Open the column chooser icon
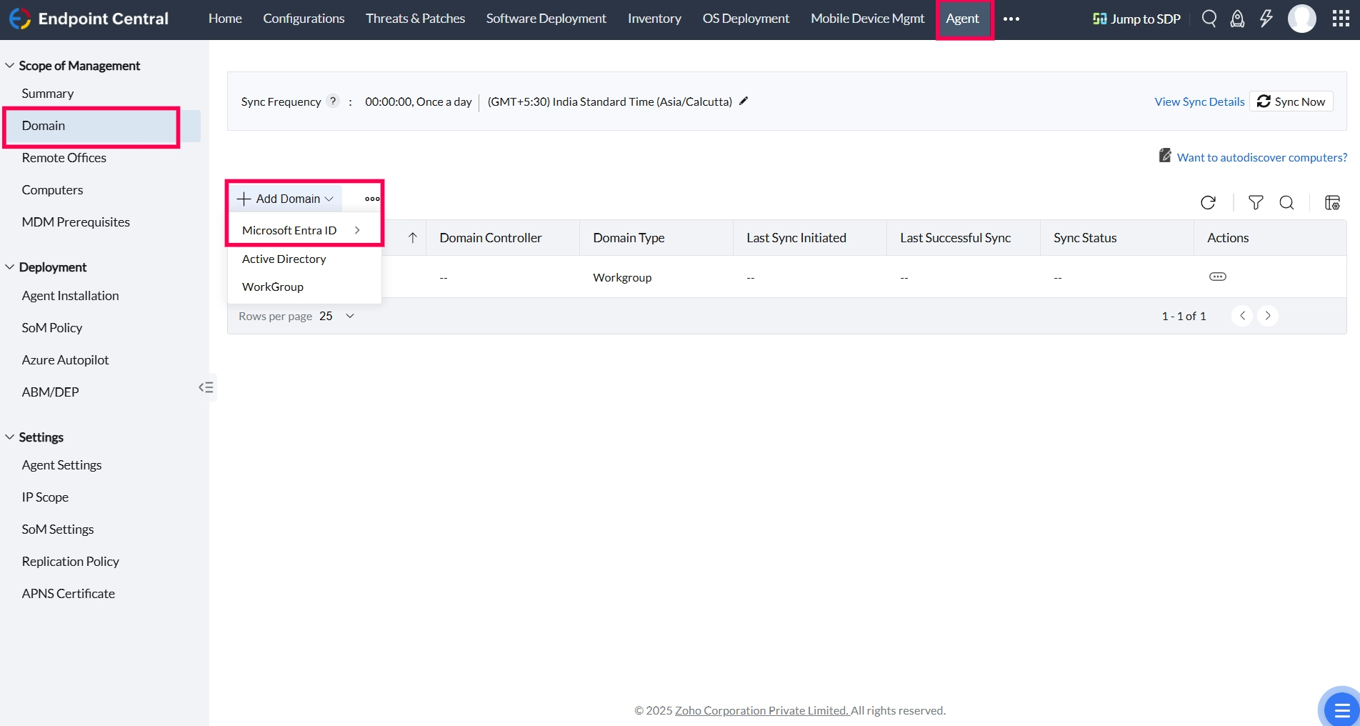Viewport: 1360px width, 726px height. click(1332, 203)
